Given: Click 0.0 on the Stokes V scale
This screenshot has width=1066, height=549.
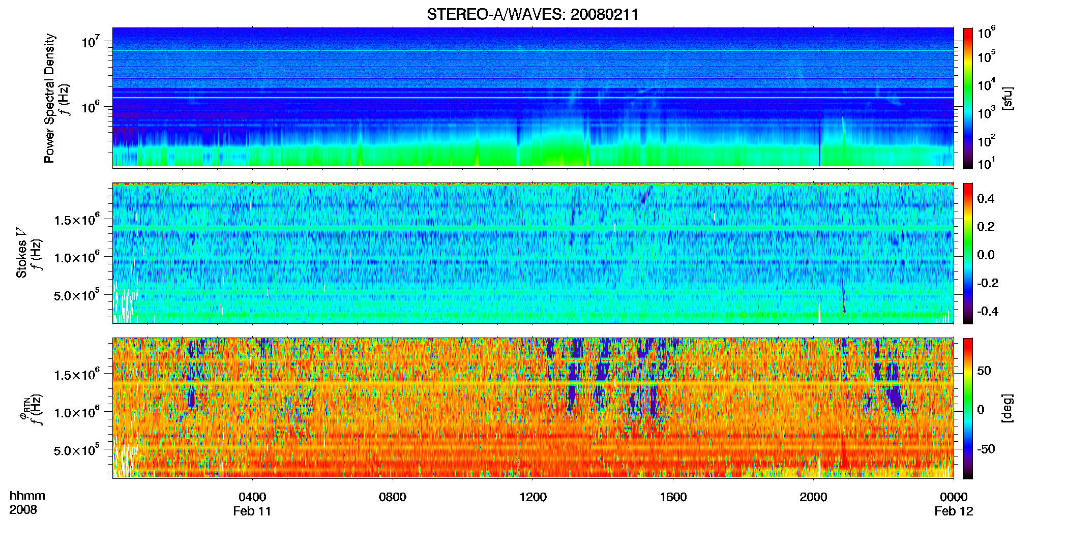Looking at the screenshot, I should (x=986, y=255).
